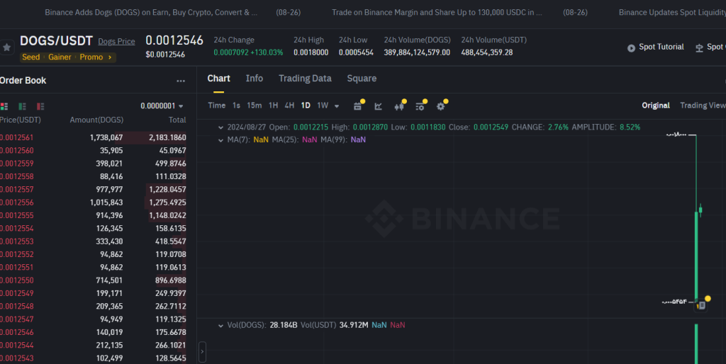Click total 1,148.0242 in order book

(x=167, y=215)
